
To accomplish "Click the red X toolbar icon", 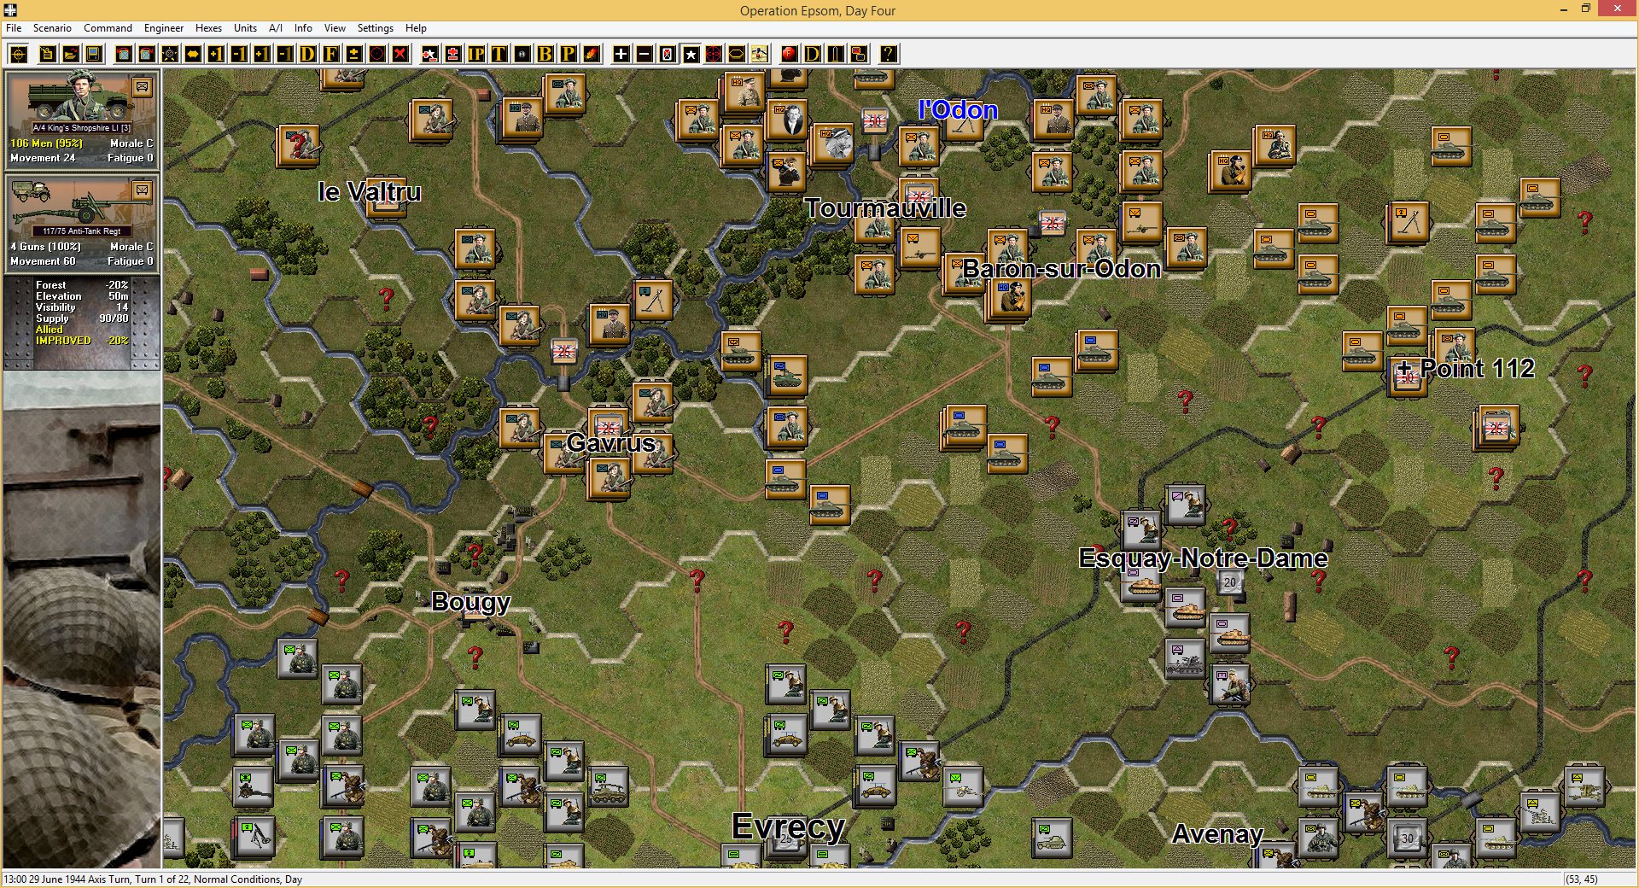I will click(400, 55).
